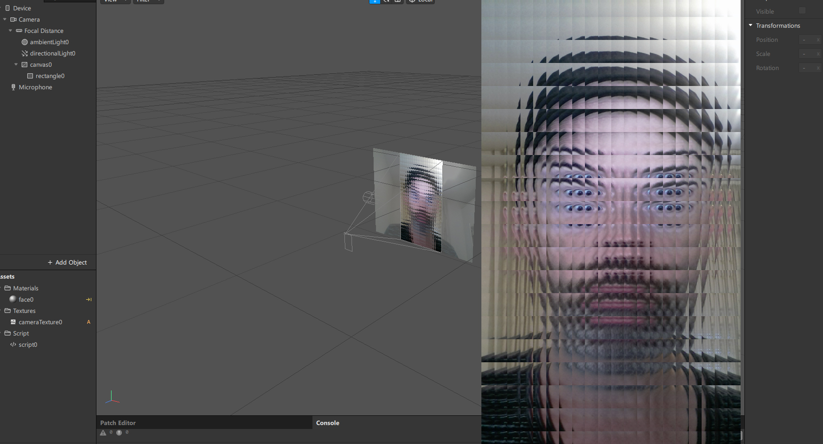Select the canvas0 name
The image size is (823, 444).
coord(41,64)
